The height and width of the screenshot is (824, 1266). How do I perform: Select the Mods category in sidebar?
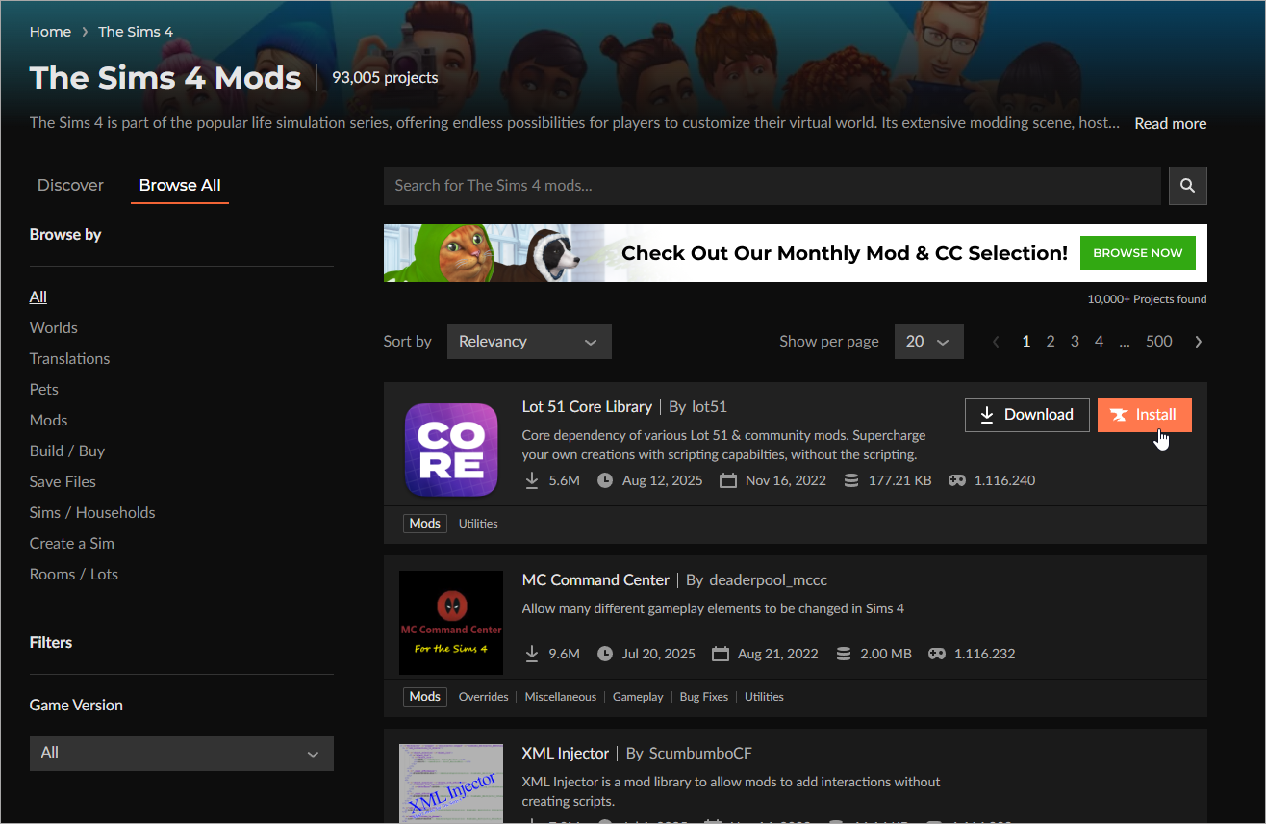49,420
